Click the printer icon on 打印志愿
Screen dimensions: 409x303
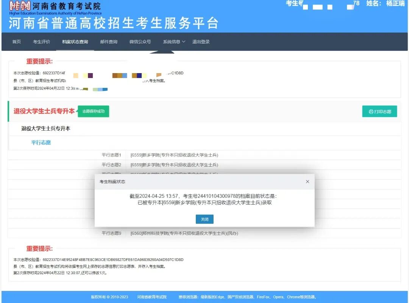point(371,112)
